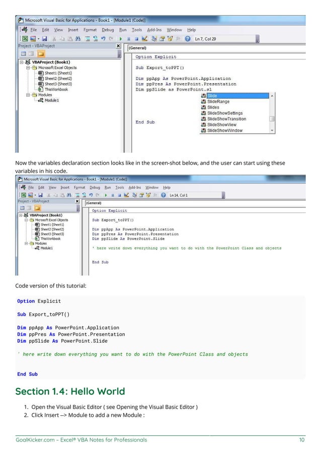Click 'Section 1.4: Hello World' heading
Image resolution: width=321 pixels, height=454 pixels.
pos(70,391)
